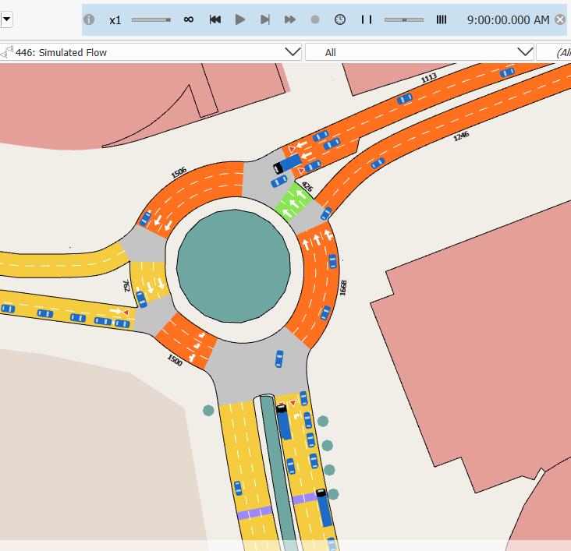This screenshot has width=571, height=551.
Task: Click the four-bar high density icon
Action: point(442,19)
